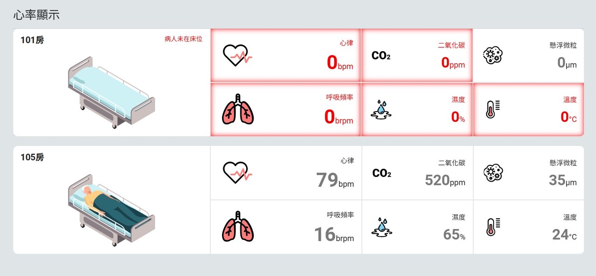Screen dimensions: 596x276
Task: Click the heart rate icon for room 101
Action: (237, 55)
